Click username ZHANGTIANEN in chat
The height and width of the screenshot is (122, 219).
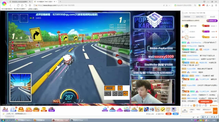pyautogui.click(x=192, y=56)
